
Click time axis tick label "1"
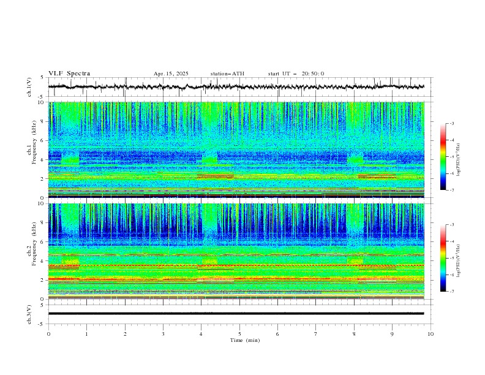point(87,334)
